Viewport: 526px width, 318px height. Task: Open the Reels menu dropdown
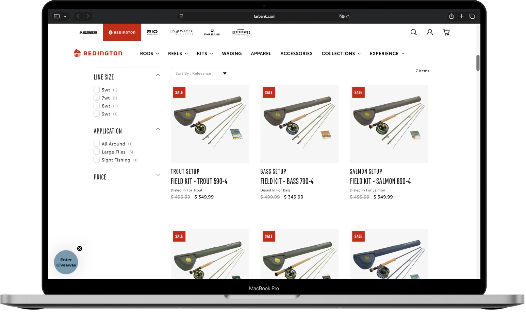(x=178, y=54)
